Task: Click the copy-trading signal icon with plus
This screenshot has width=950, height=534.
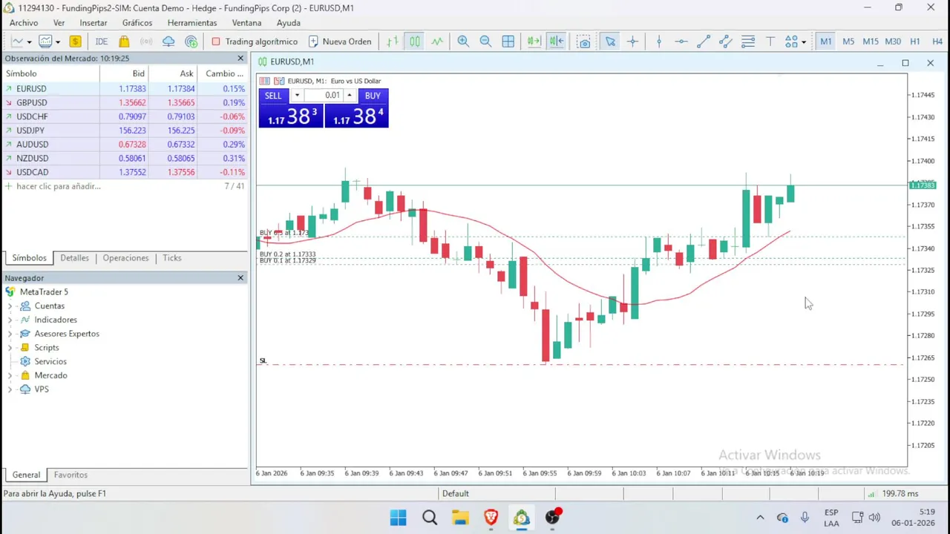Action: 191,42
